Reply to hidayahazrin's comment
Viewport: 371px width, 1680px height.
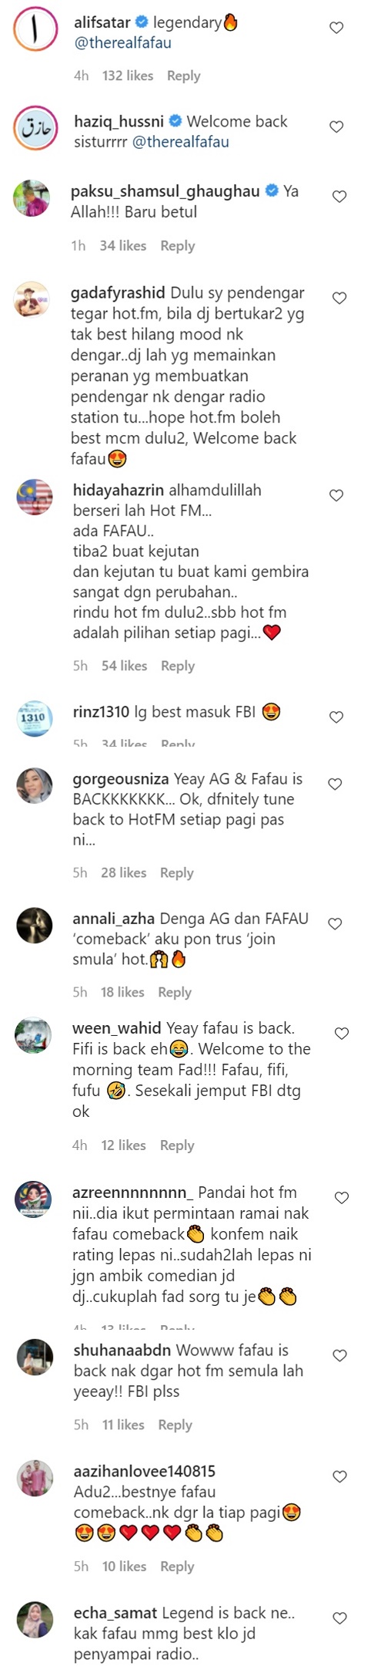[x=178, y=666]
